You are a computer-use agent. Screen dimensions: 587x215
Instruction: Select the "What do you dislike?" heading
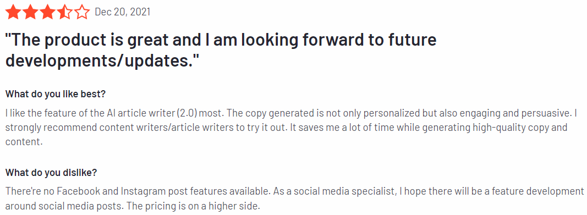click(51, 172)
